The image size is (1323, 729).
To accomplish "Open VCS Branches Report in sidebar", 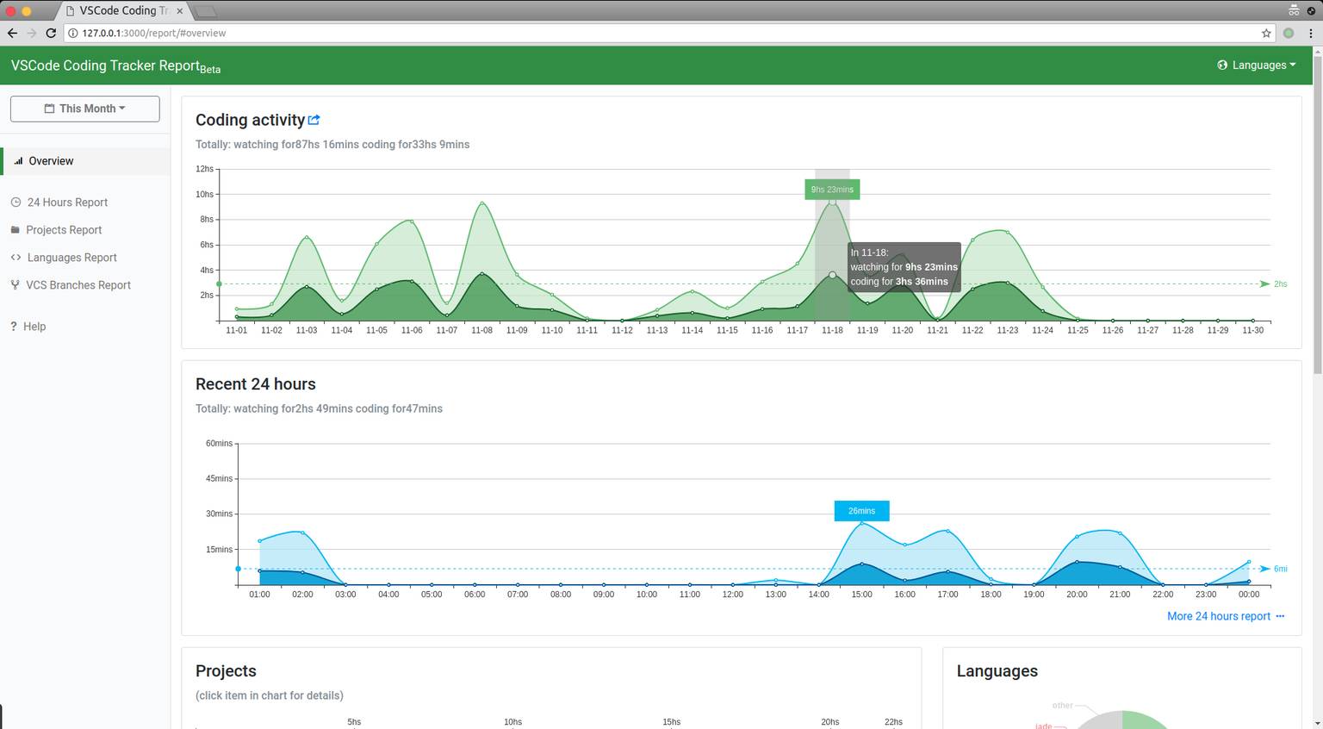I will pyautogui.click(x=78, y=285).
